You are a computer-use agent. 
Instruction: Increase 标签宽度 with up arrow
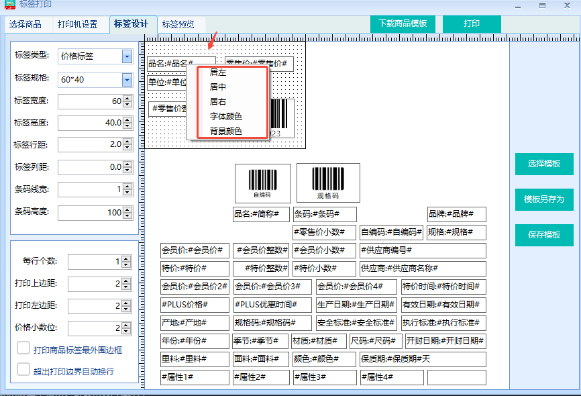127,98
